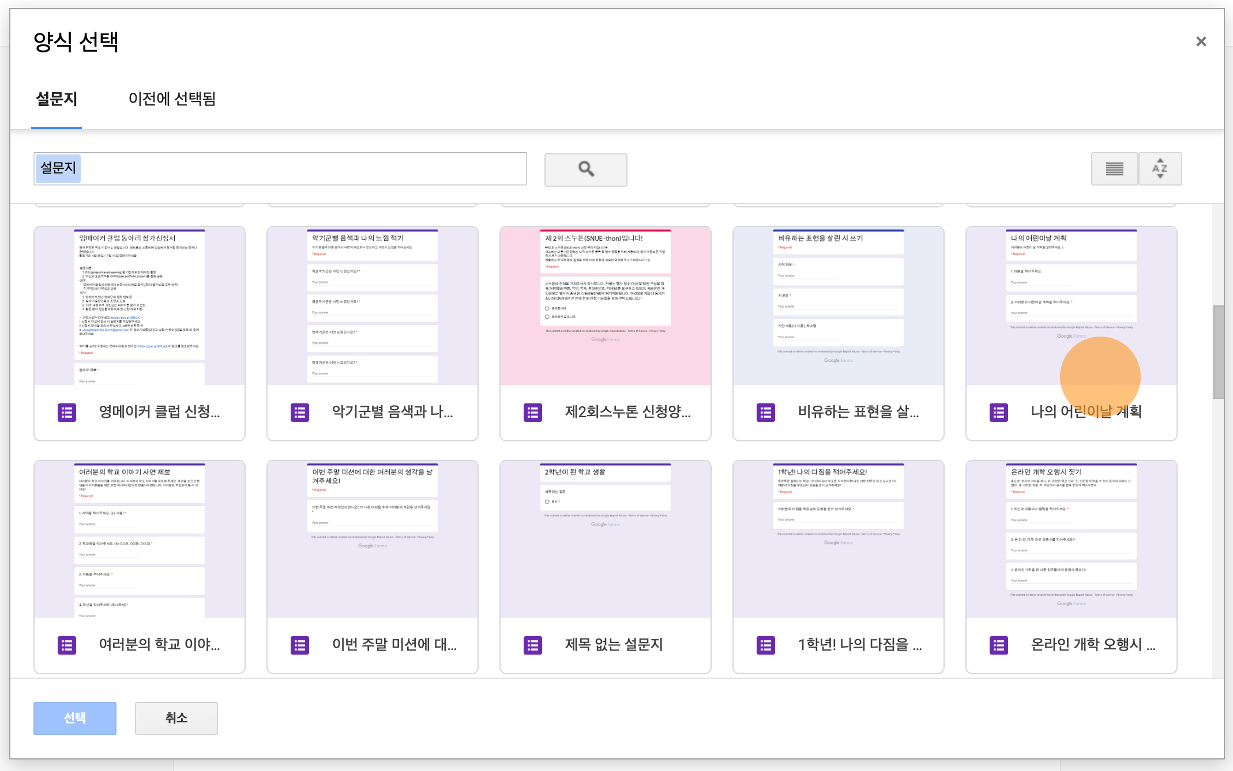This screenshot has width=1233, height=771.
Task: Click form icon beside 온라인 개학 오행시
Action: click(x=999, y=645)
